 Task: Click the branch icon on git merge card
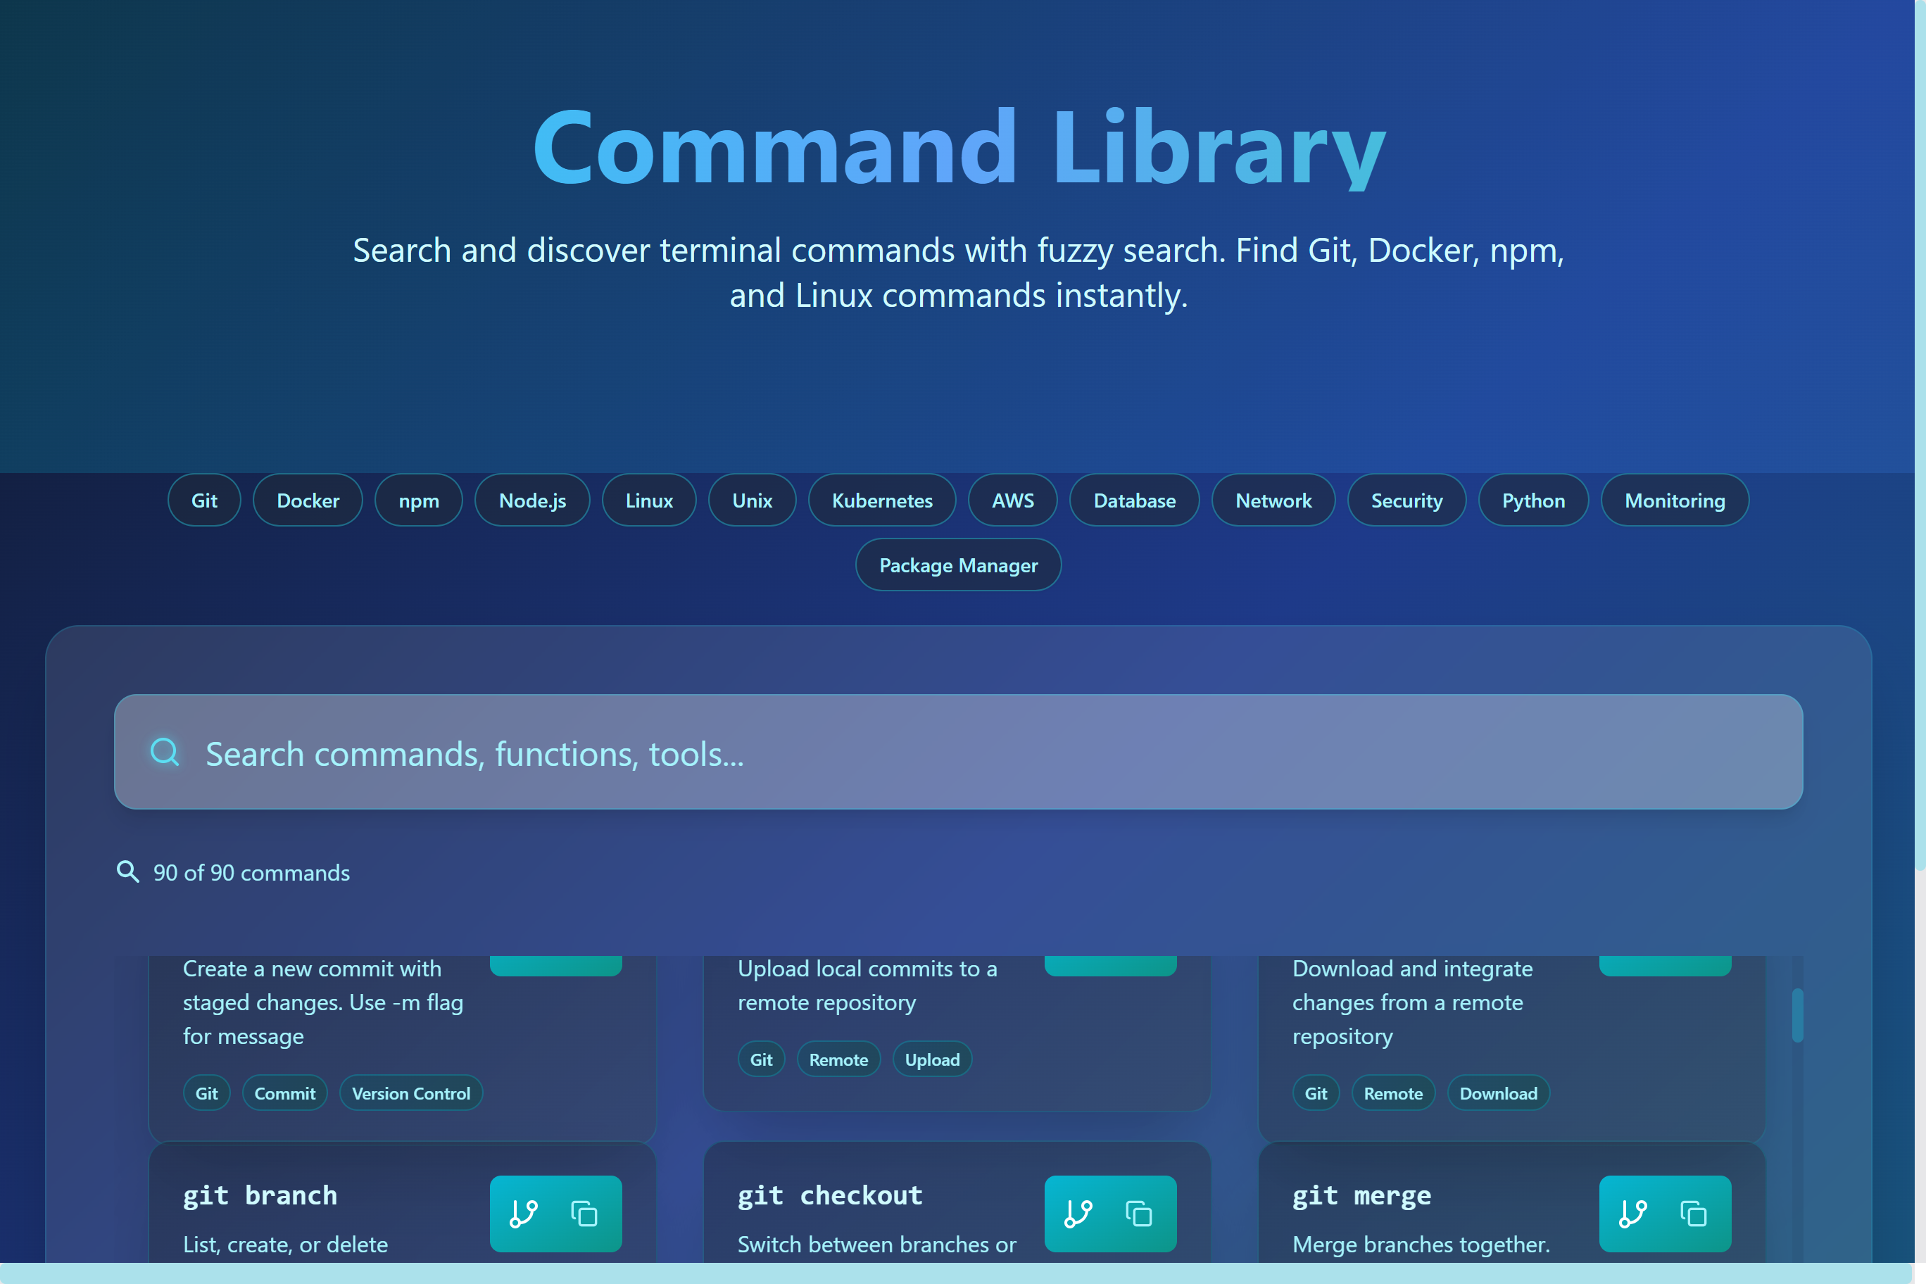tap(1633, 1214)
